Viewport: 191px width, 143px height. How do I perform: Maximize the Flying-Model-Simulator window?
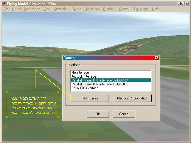182,4
